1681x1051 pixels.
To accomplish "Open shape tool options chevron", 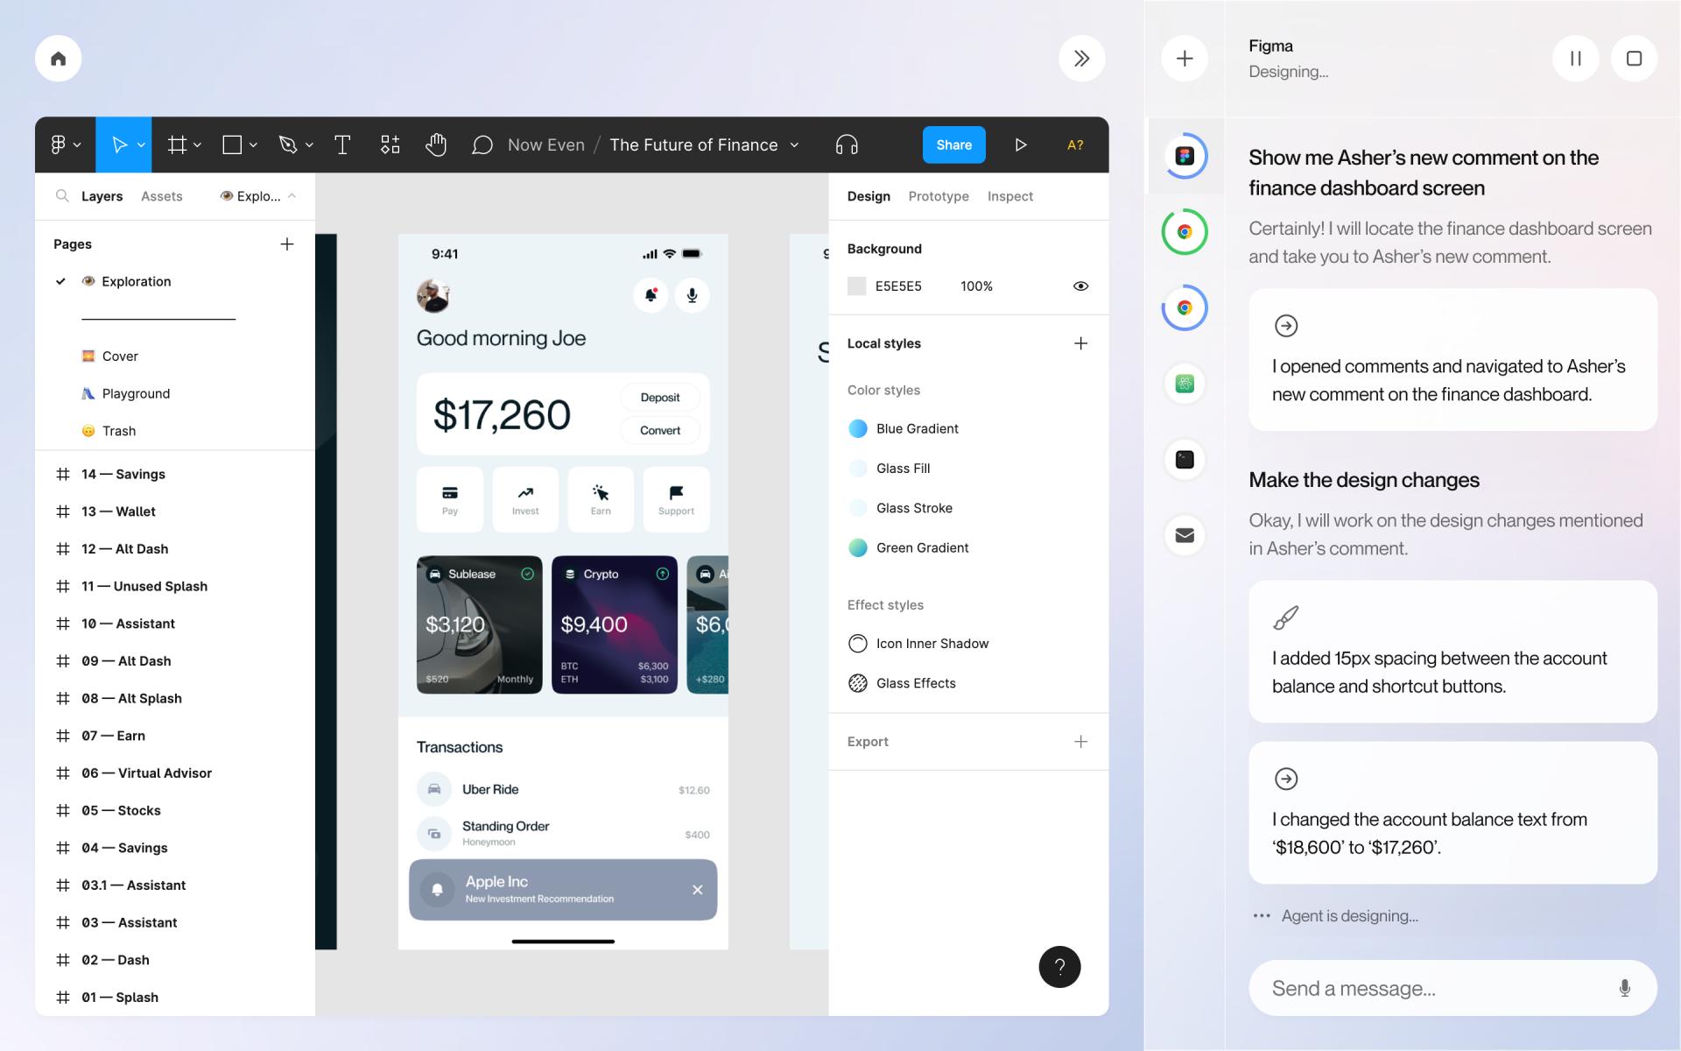I will click(x=254, y=145).
